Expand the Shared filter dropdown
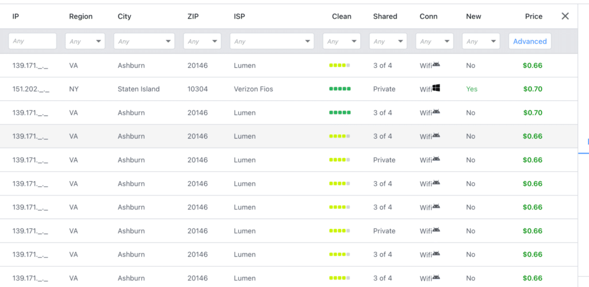The width and height of the screenshot is (589, 287). pyautogui.click(x=388, y=41)
